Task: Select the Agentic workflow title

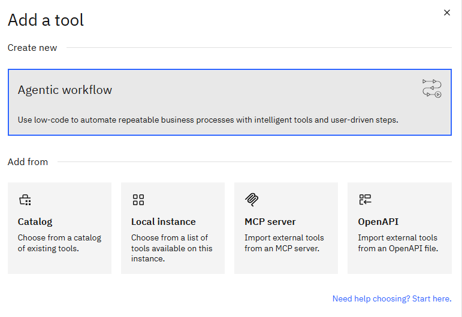Action: (x=65, y=90)
